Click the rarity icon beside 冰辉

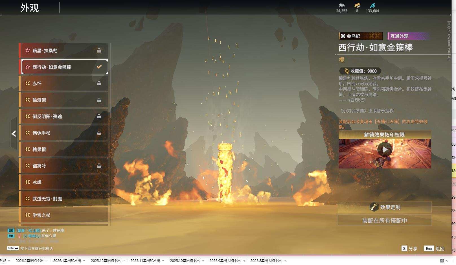[28, 182]
